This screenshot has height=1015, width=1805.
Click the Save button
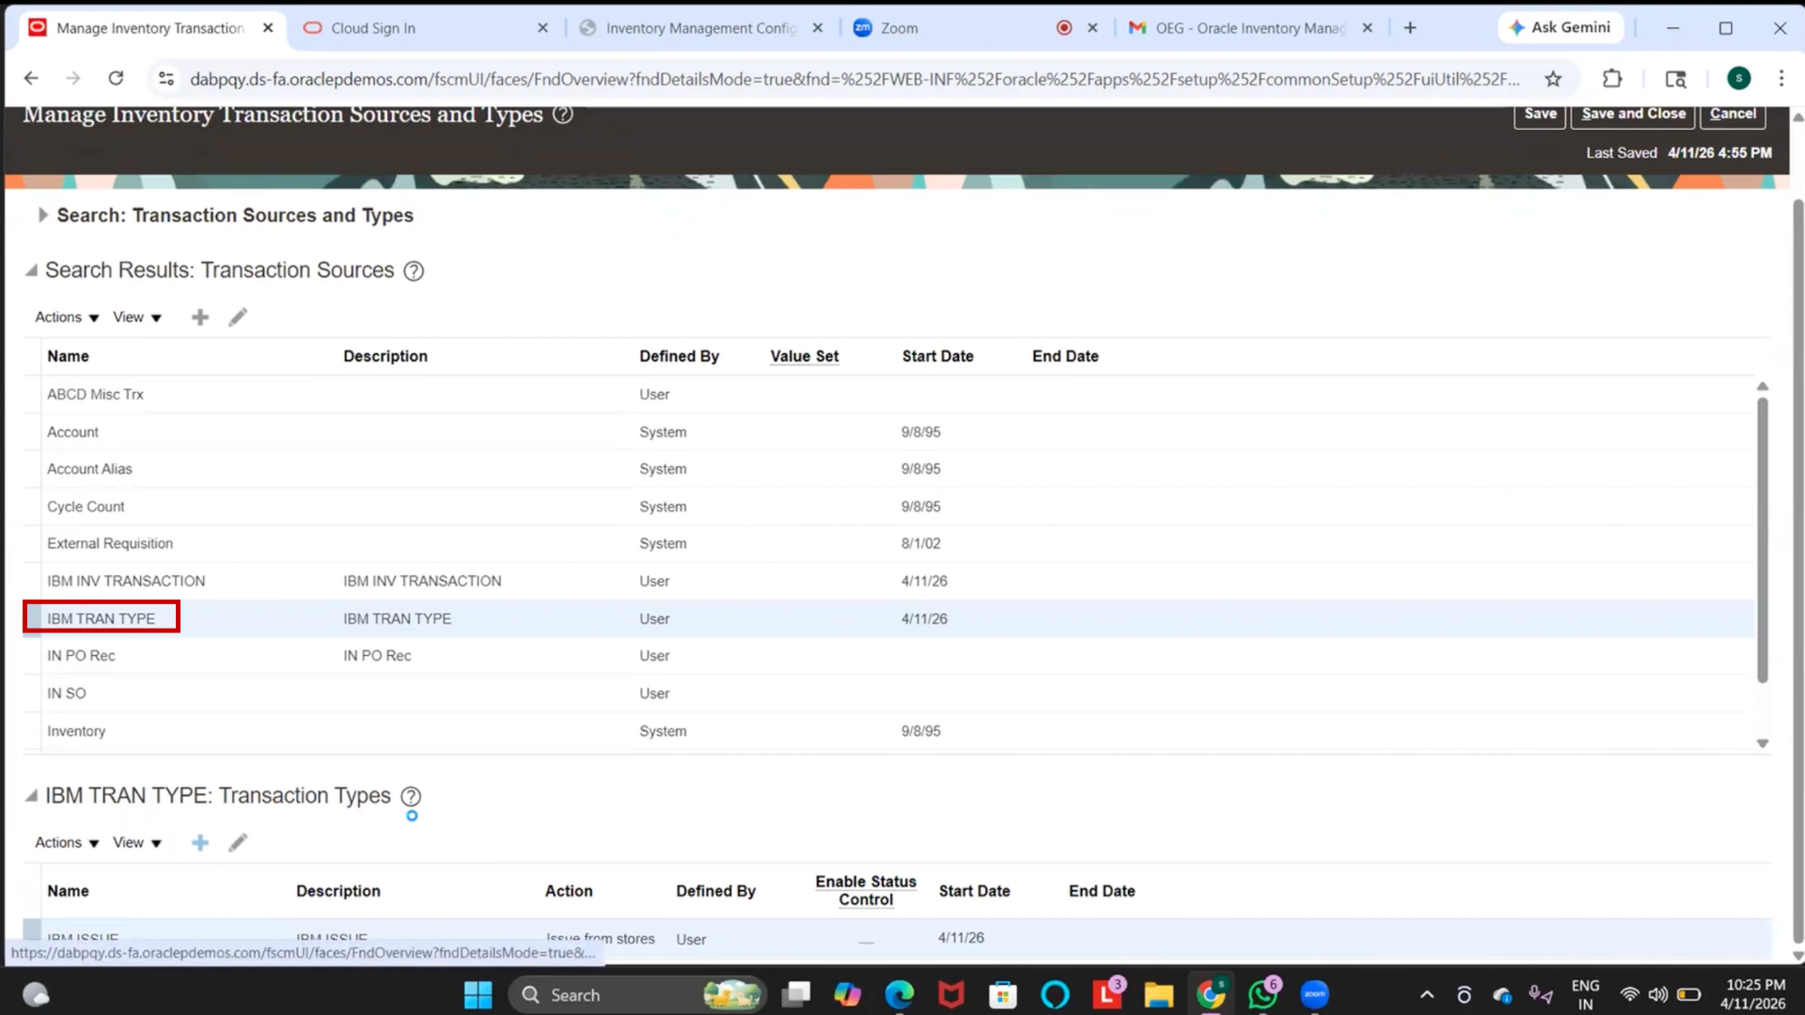pos(1539,114)
